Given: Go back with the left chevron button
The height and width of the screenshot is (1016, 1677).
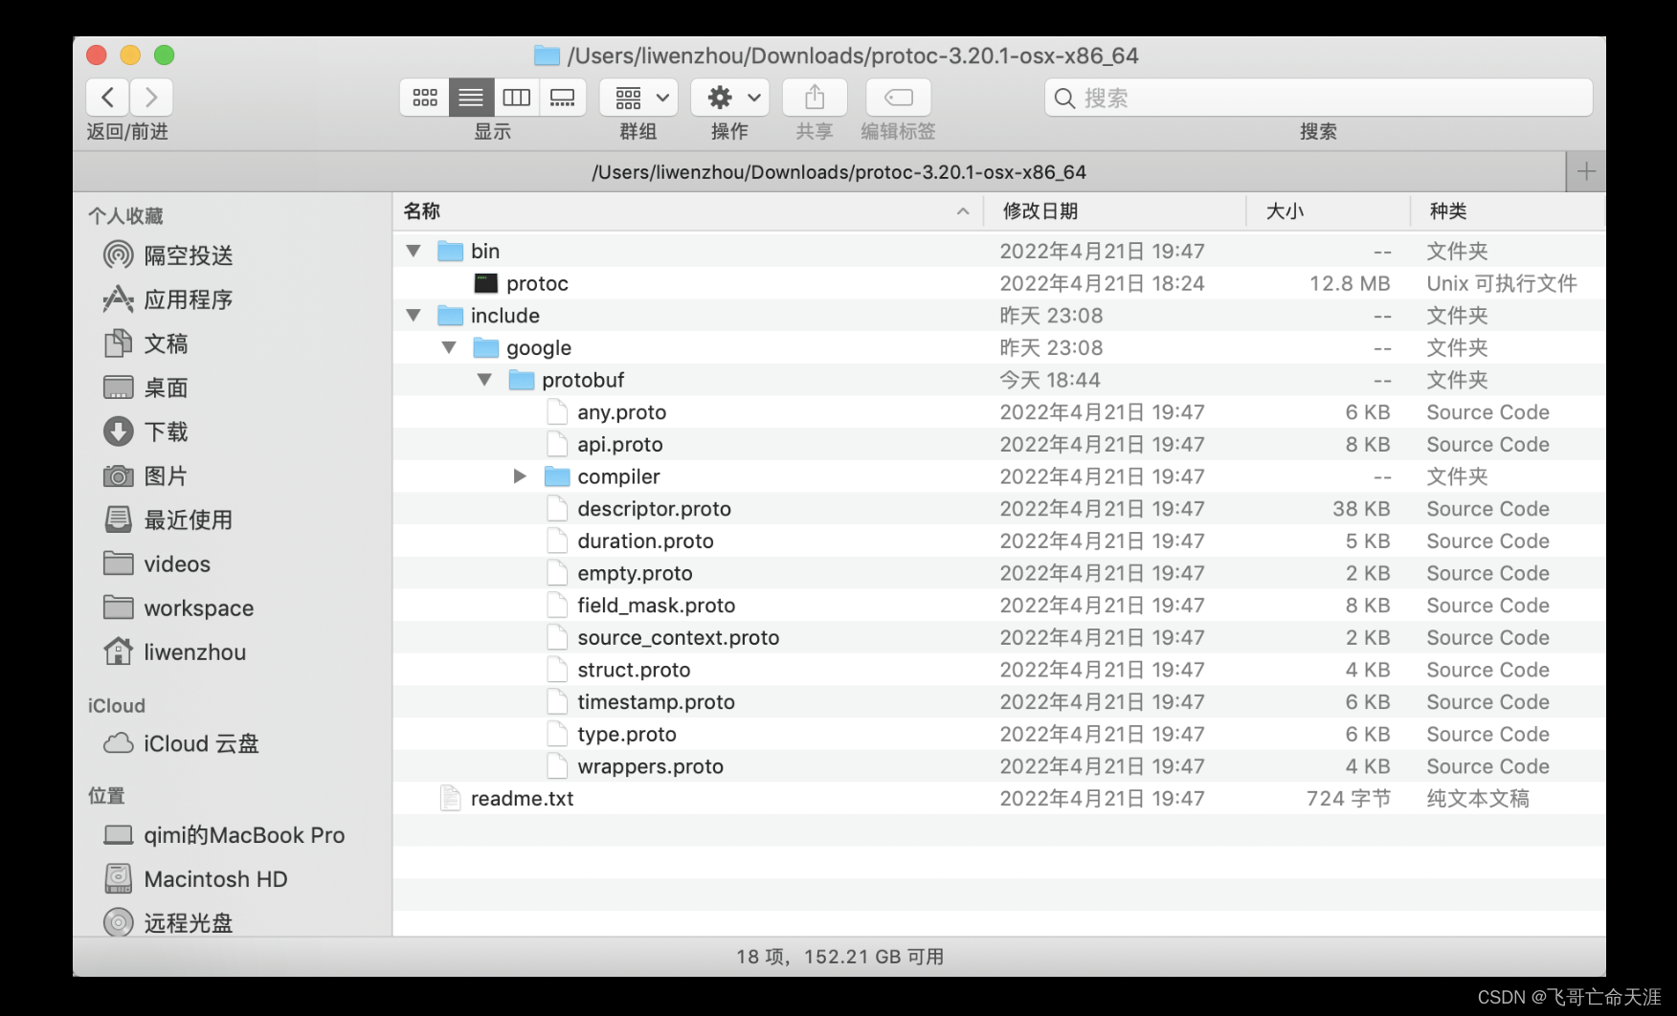Looking at the screenshot, I should (108, 98).
